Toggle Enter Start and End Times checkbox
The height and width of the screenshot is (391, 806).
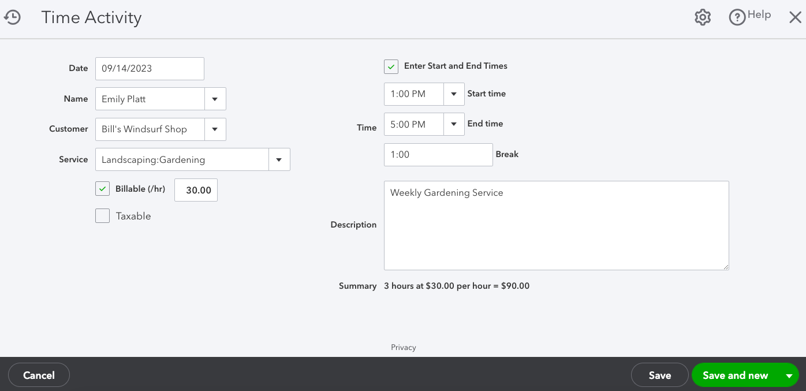pos(391,66)
